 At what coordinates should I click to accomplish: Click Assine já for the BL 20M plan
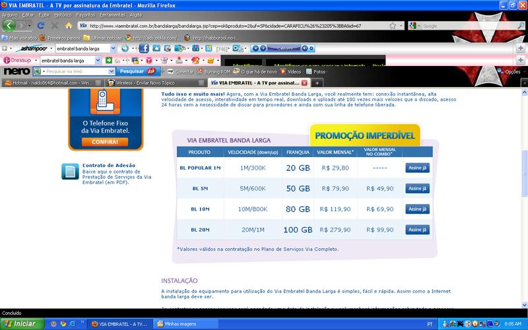click(417, 230)
